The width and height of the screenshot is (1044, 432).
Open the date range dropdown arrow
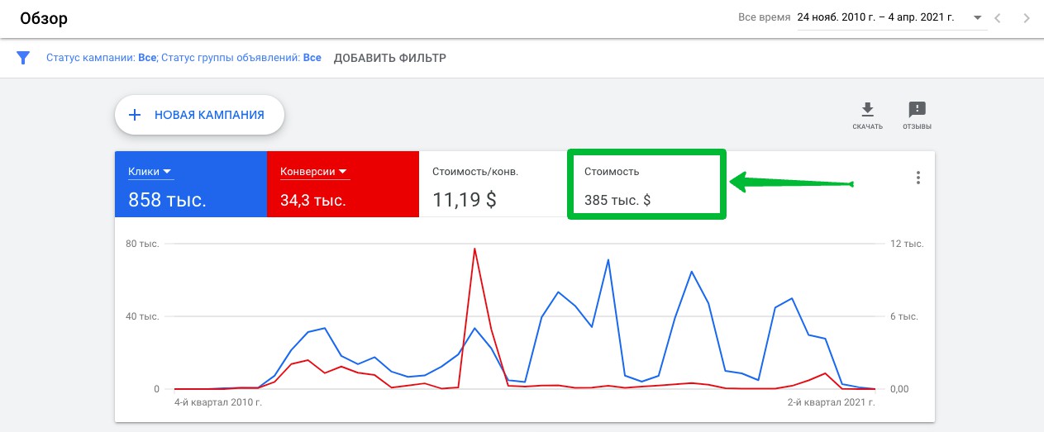click(978, 17)
